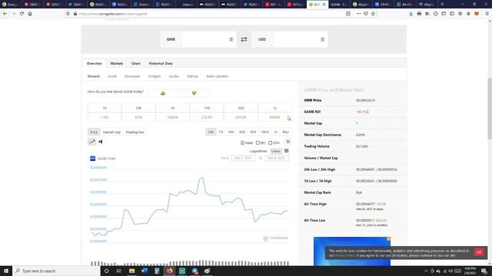Accept cookies with the OK button
The image size is (492, 276).
[x=479, y=252]
